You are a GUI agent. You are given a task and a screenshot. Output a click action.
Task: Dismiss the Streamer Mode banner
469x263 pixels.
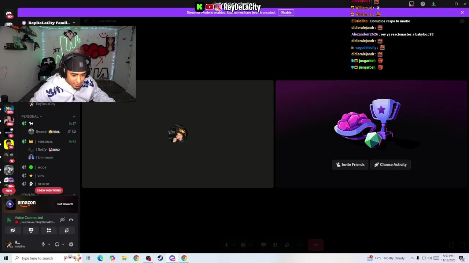(462, 12)
